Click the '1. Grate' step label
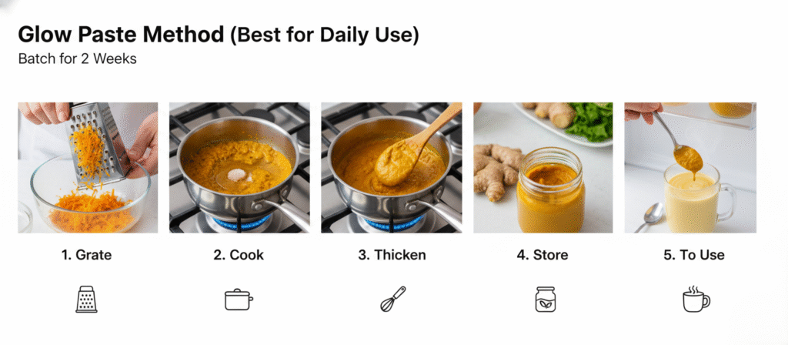 click(x=86, y=255)
